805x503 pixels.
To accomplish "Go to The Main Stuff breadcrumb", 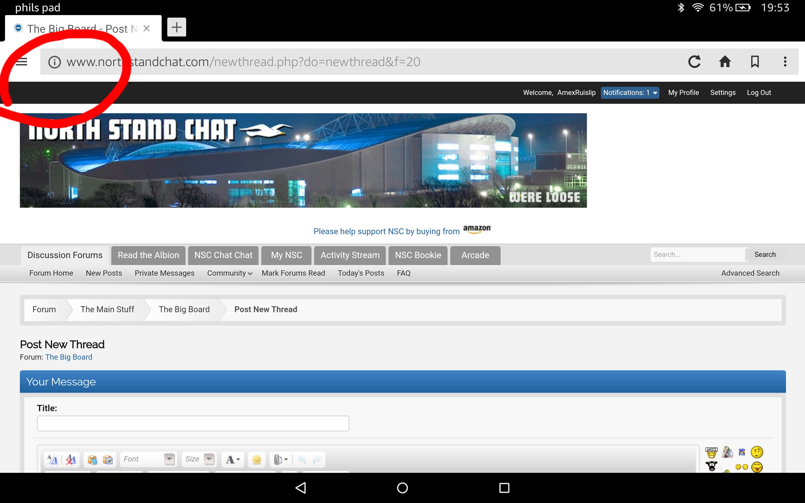I will pos(107,309).
